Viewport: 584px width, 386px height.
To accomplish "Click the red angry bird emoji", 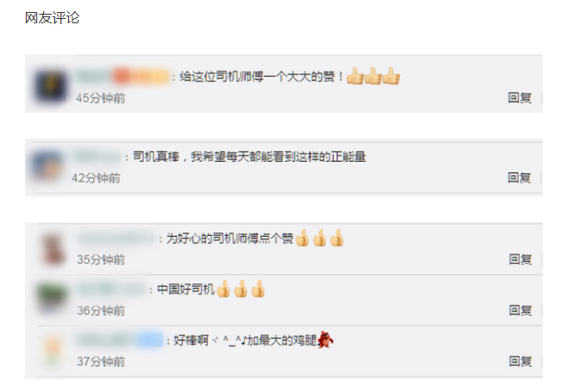I will click(325, 339).
